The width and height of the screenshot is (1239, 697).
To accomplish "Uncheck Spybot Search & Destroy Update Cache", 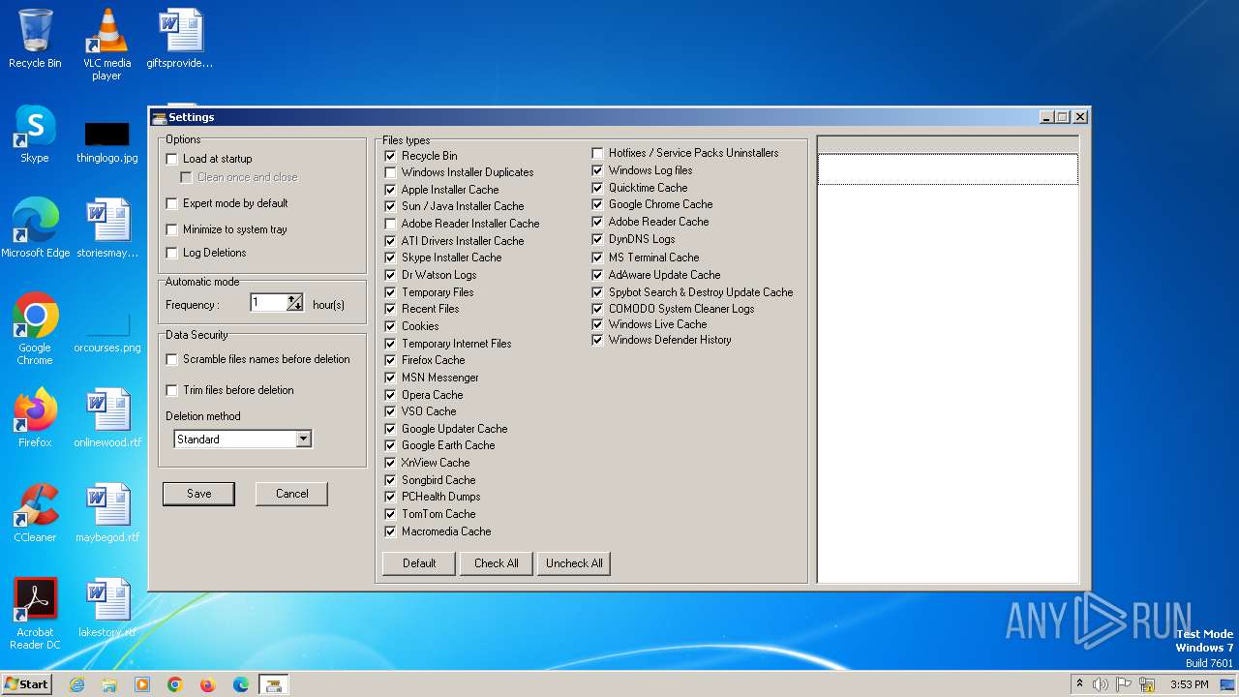I will point(597,292).
